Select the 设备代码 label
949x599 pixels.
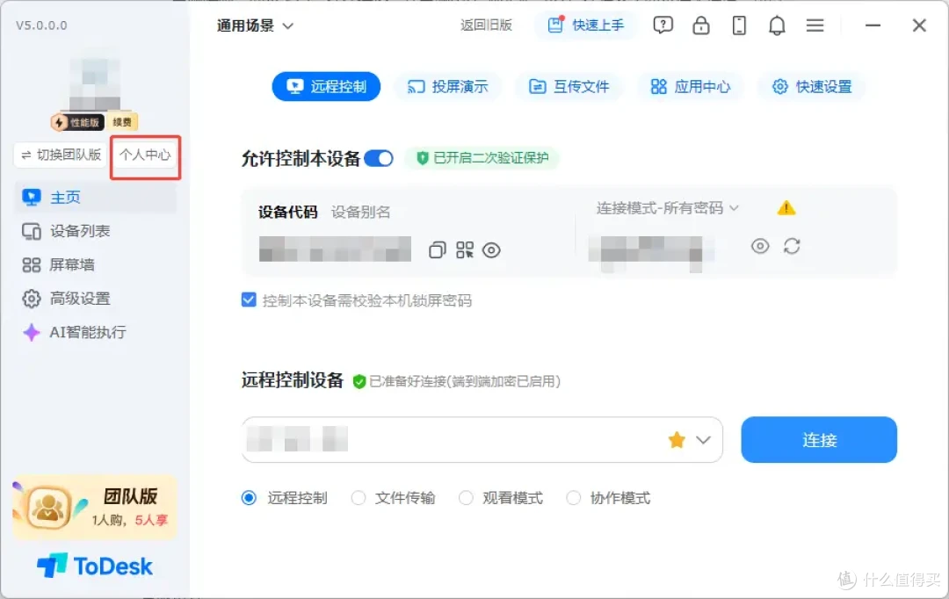(288, 213)
